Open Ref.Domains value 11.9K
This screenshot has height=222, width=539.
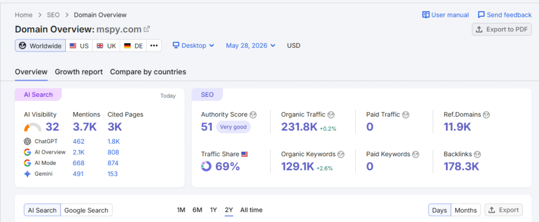(457, 127)
